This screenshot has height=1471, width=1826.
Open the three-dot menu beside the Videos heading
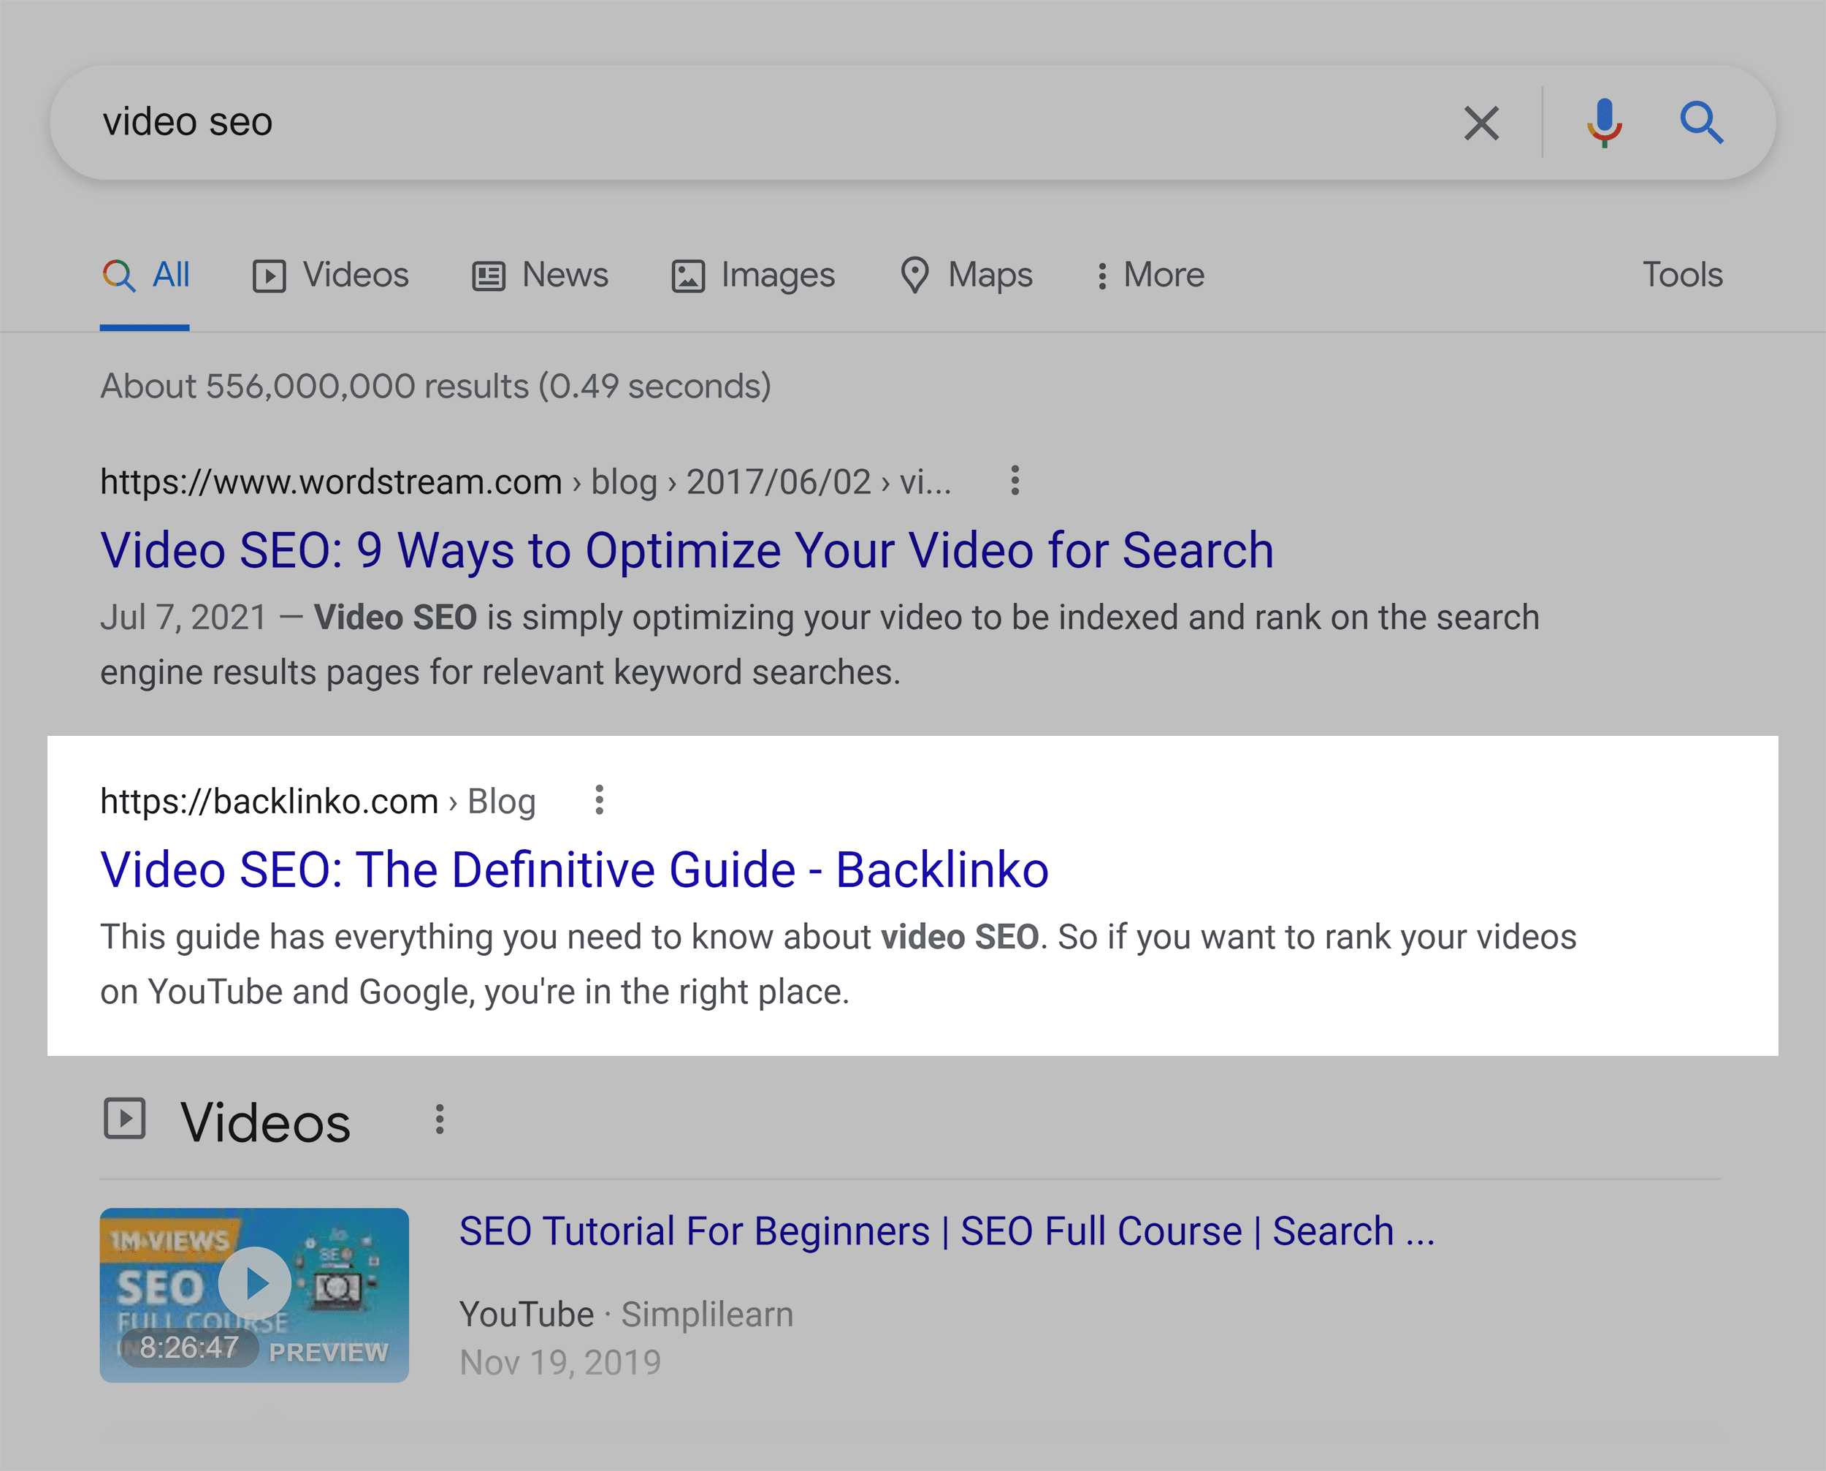[439, 1120]
